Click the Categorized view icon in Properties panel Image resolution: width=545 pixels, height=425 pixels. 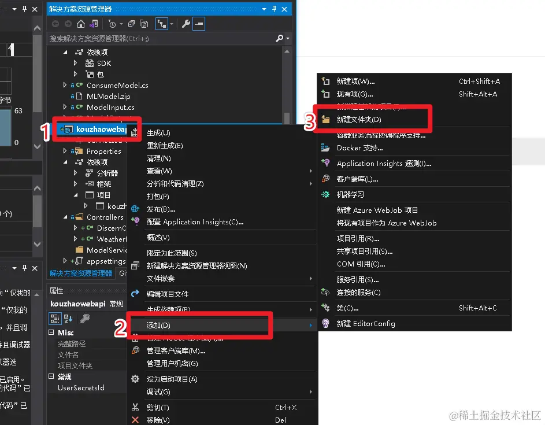pos(55,318)
